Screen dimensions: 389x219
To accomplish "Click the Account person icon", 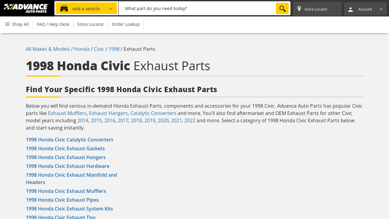I will (351, 9).
